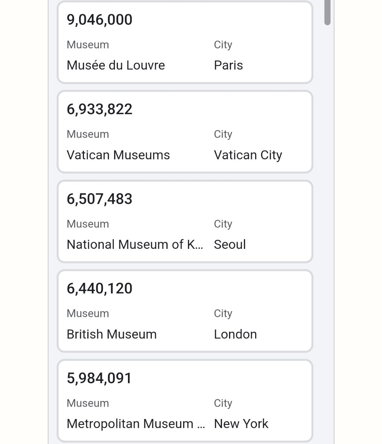
Task: Open the British Museum card
Action: (185, 311)
